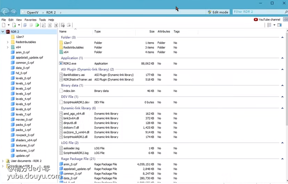This screenshot has height=184, width=288.
Task: Collapse the ASI Plugin group
Action: pos(282,70)
